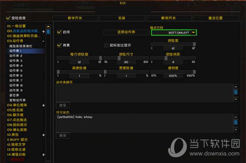Expand the 00.技能监视相关模 plus sign

43,32
